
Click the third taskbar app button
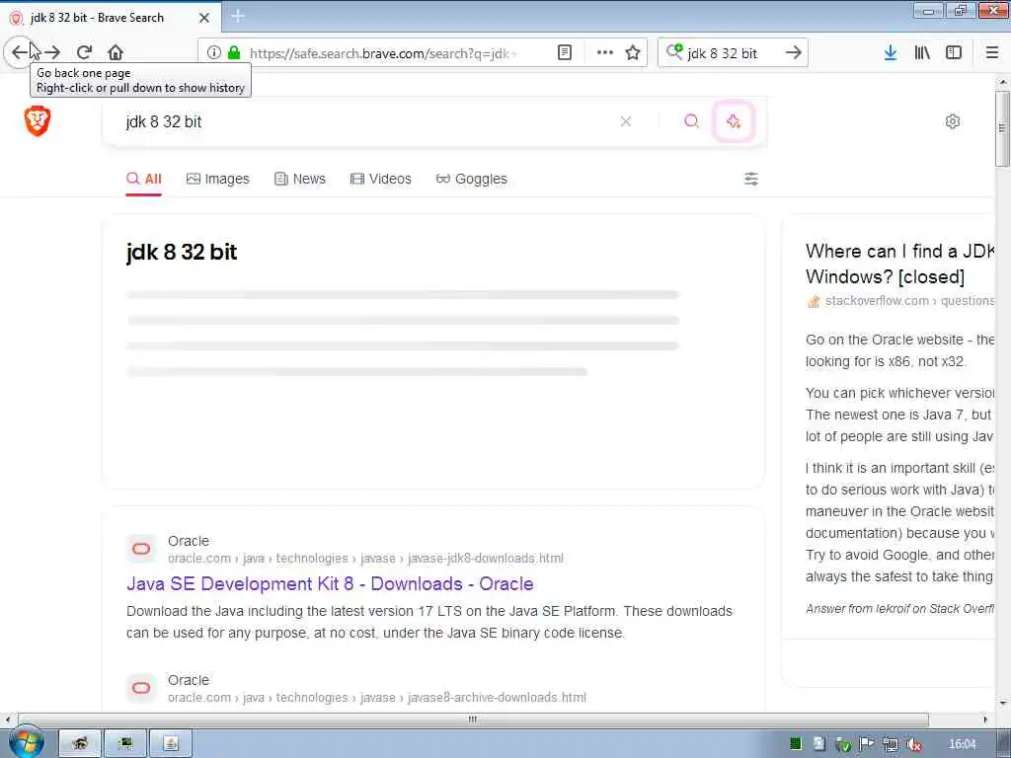click(171, 744)
